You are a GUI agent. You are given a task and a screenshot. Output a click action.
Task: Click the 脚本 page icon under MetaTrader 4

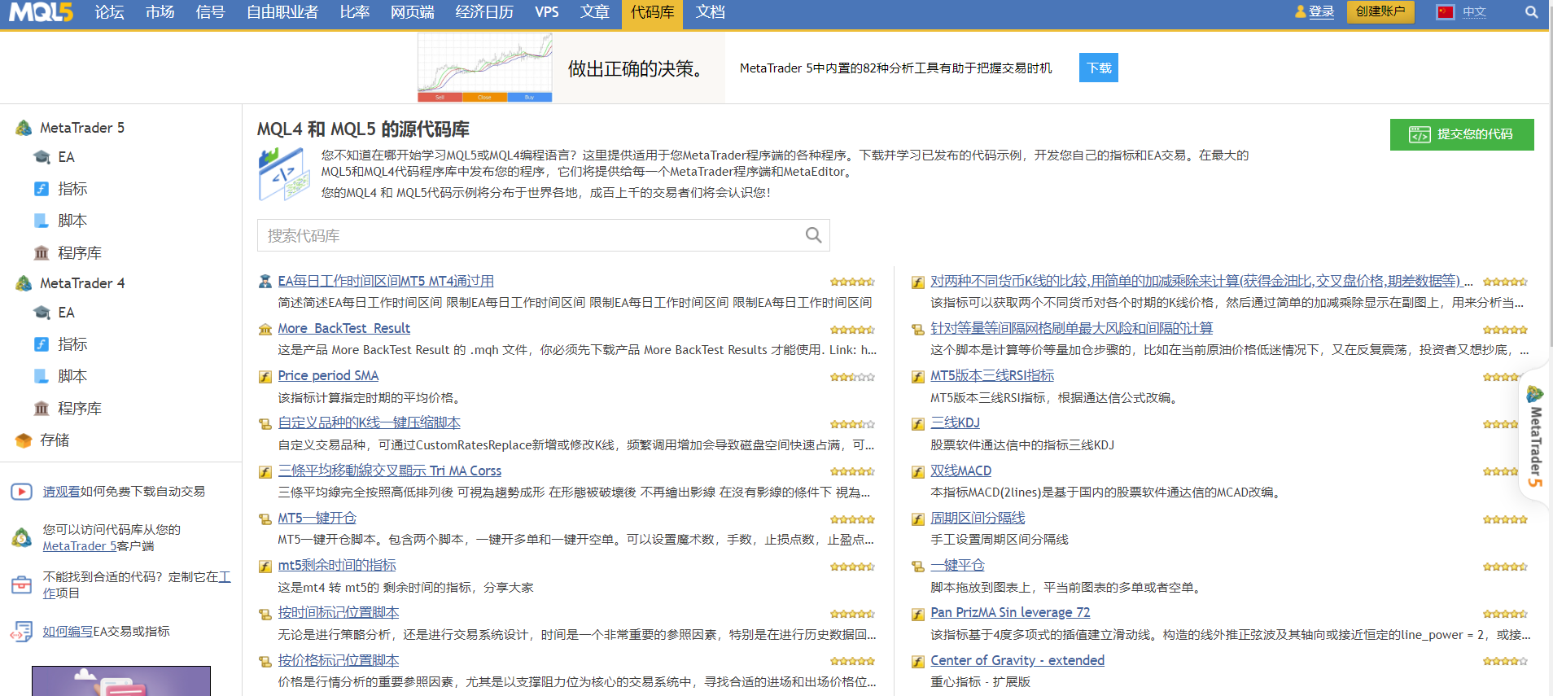coord(42,376)
